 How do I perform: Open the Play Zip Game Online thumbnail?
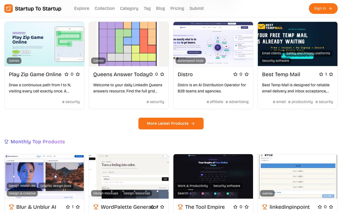(x=44, y=44)
